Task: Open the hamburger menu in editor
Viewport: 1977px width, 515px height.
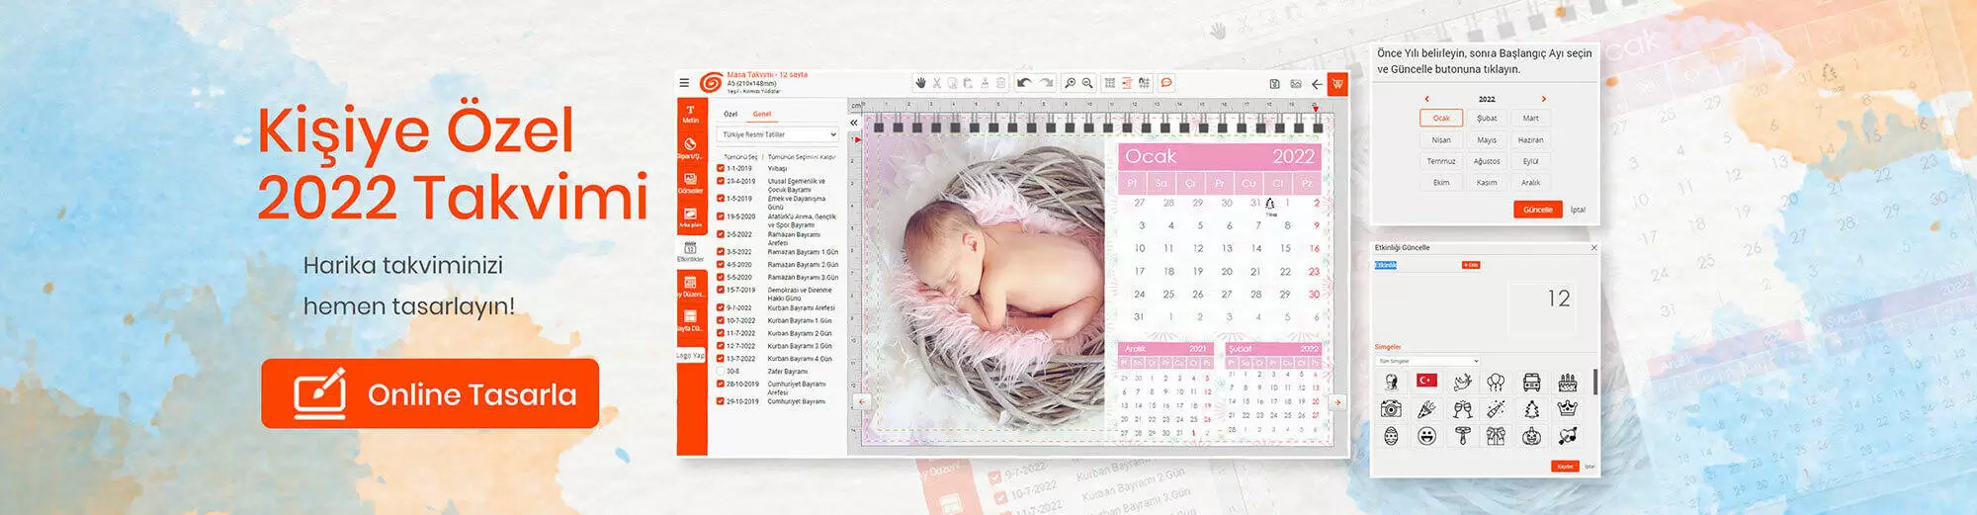Action: tap(684, 83)
